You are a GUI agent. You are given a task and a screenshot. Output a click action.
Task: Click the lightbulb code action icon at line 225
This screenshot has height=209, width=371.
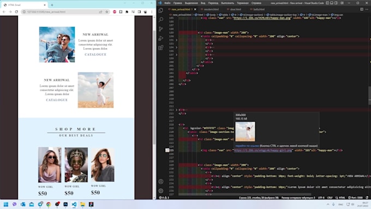pos(167,150)
